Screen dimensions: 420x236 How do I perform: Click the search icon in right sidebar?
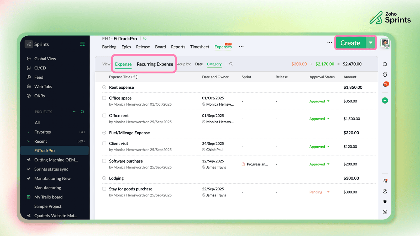point(385,64)
